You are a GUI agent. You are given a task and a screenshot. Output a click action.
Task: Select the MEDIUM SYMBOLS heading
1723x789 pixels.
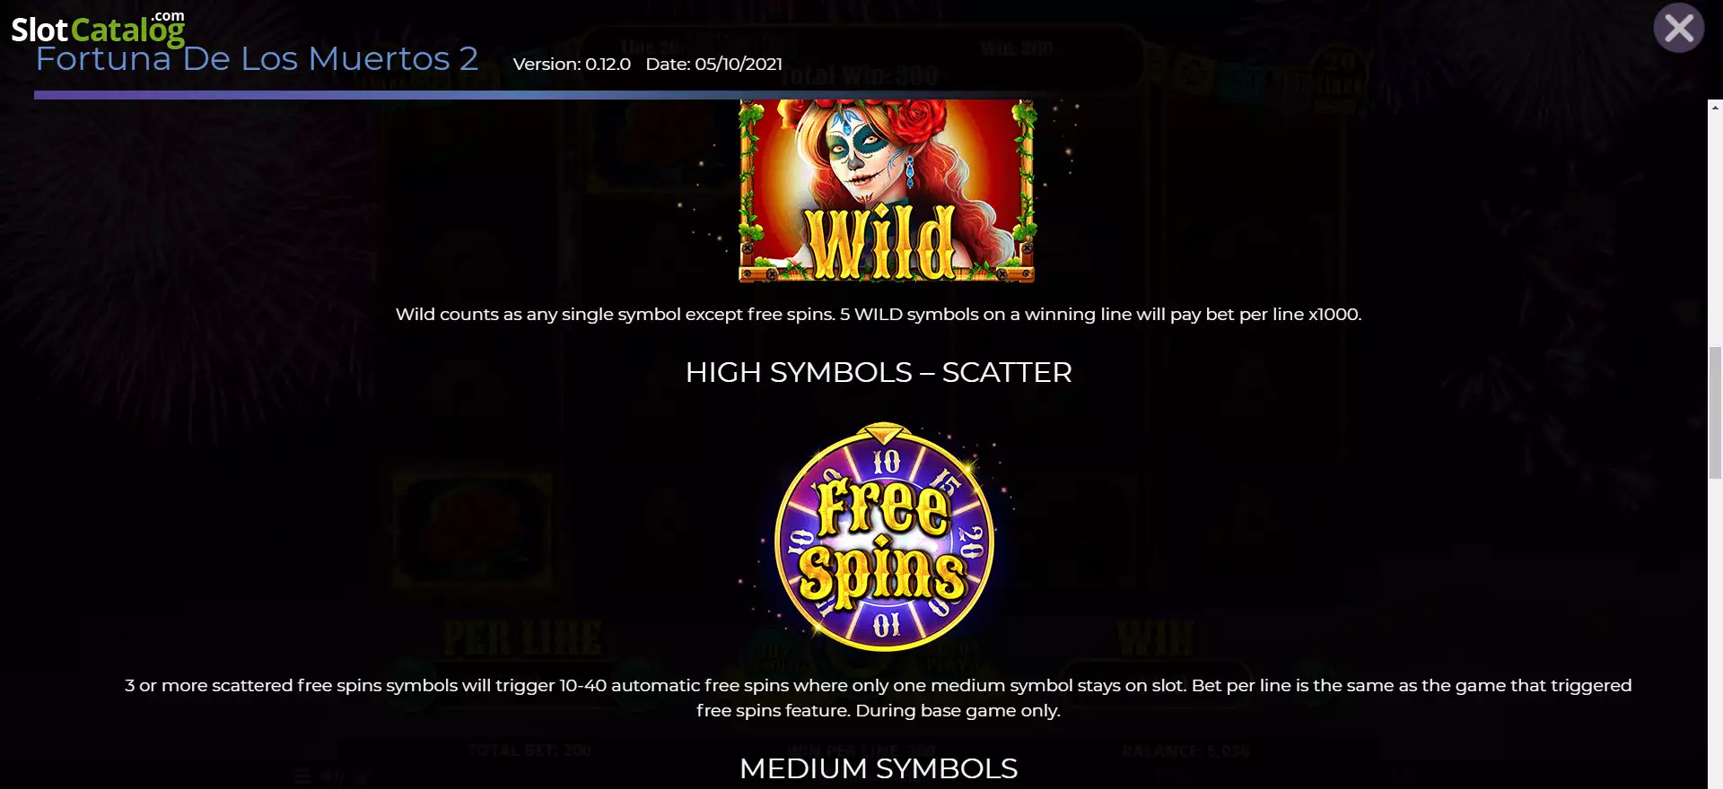(x=879, y=768)
